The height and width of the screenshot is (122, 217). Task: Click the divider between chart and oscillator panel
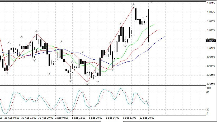[106, 86]
